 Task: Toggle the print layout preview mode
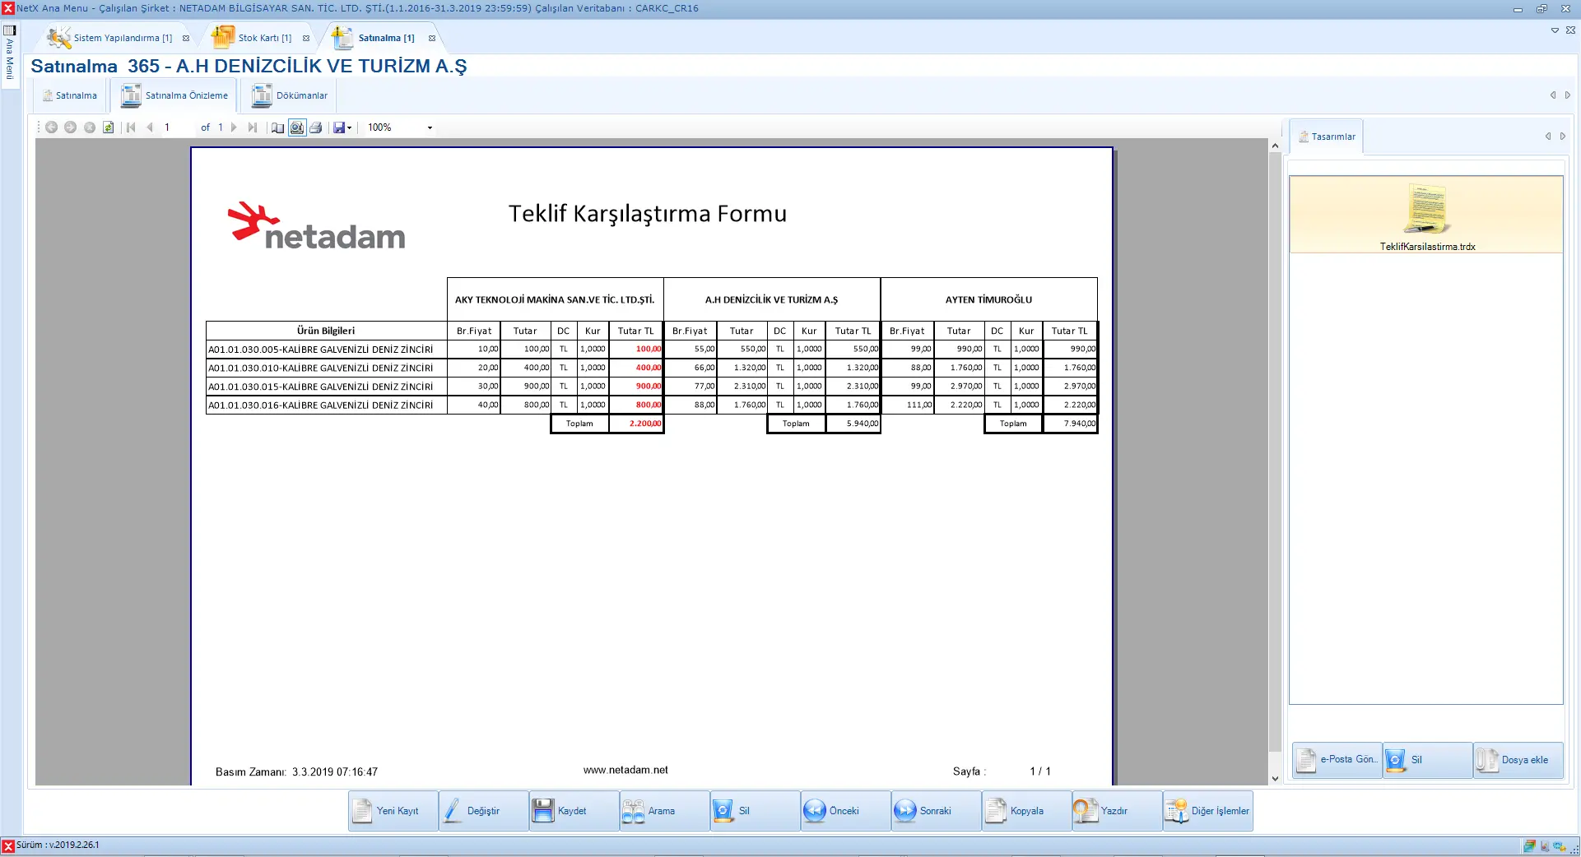[297, 127]
